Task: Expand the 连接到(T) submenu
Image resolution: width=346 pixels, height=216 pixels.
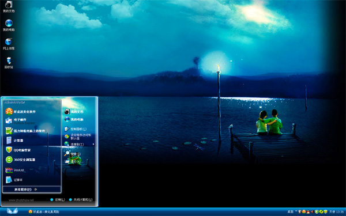Action: pyautogui.click(x=79, y=145)
